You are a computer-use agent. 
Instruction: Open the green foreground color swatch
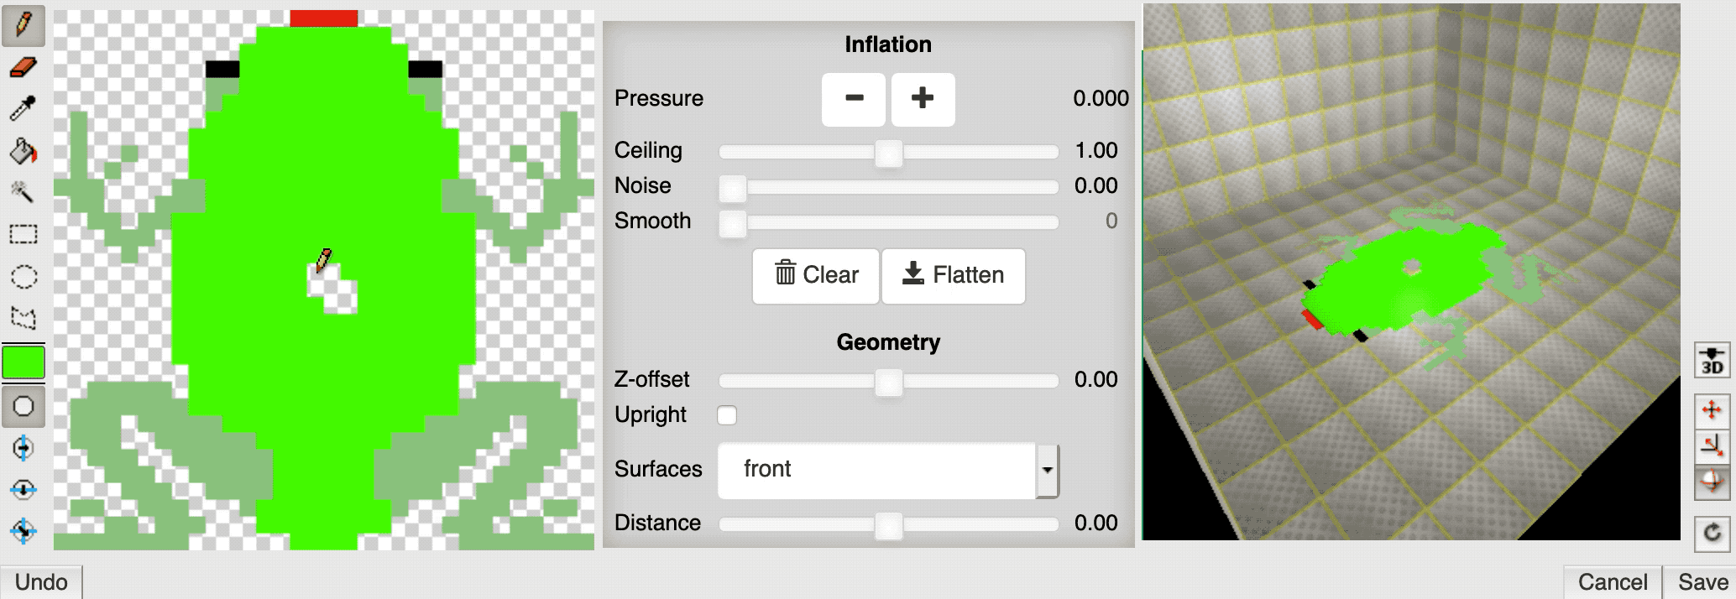[24, 362]
